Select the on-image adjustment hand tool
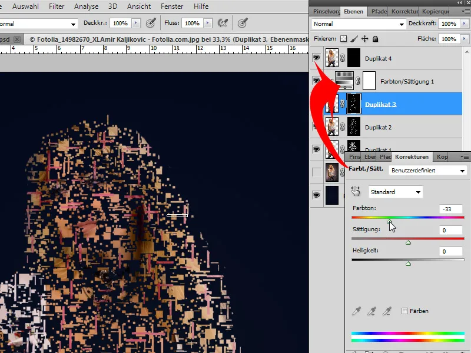 point(356,191)
